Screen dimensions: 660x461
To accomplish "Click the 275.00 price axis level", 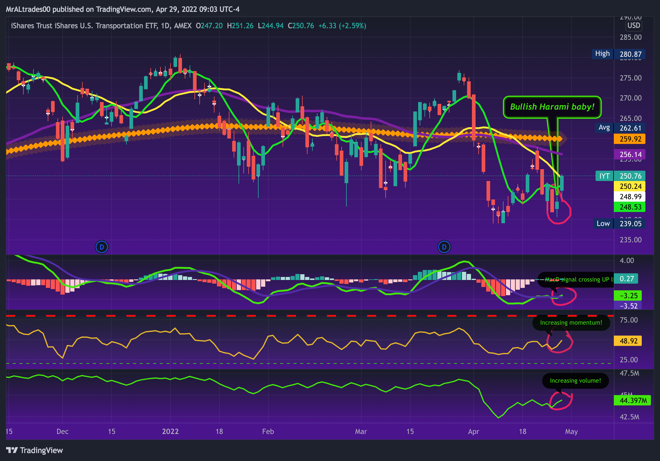I will pyautogui.click(x=631, y=78).
